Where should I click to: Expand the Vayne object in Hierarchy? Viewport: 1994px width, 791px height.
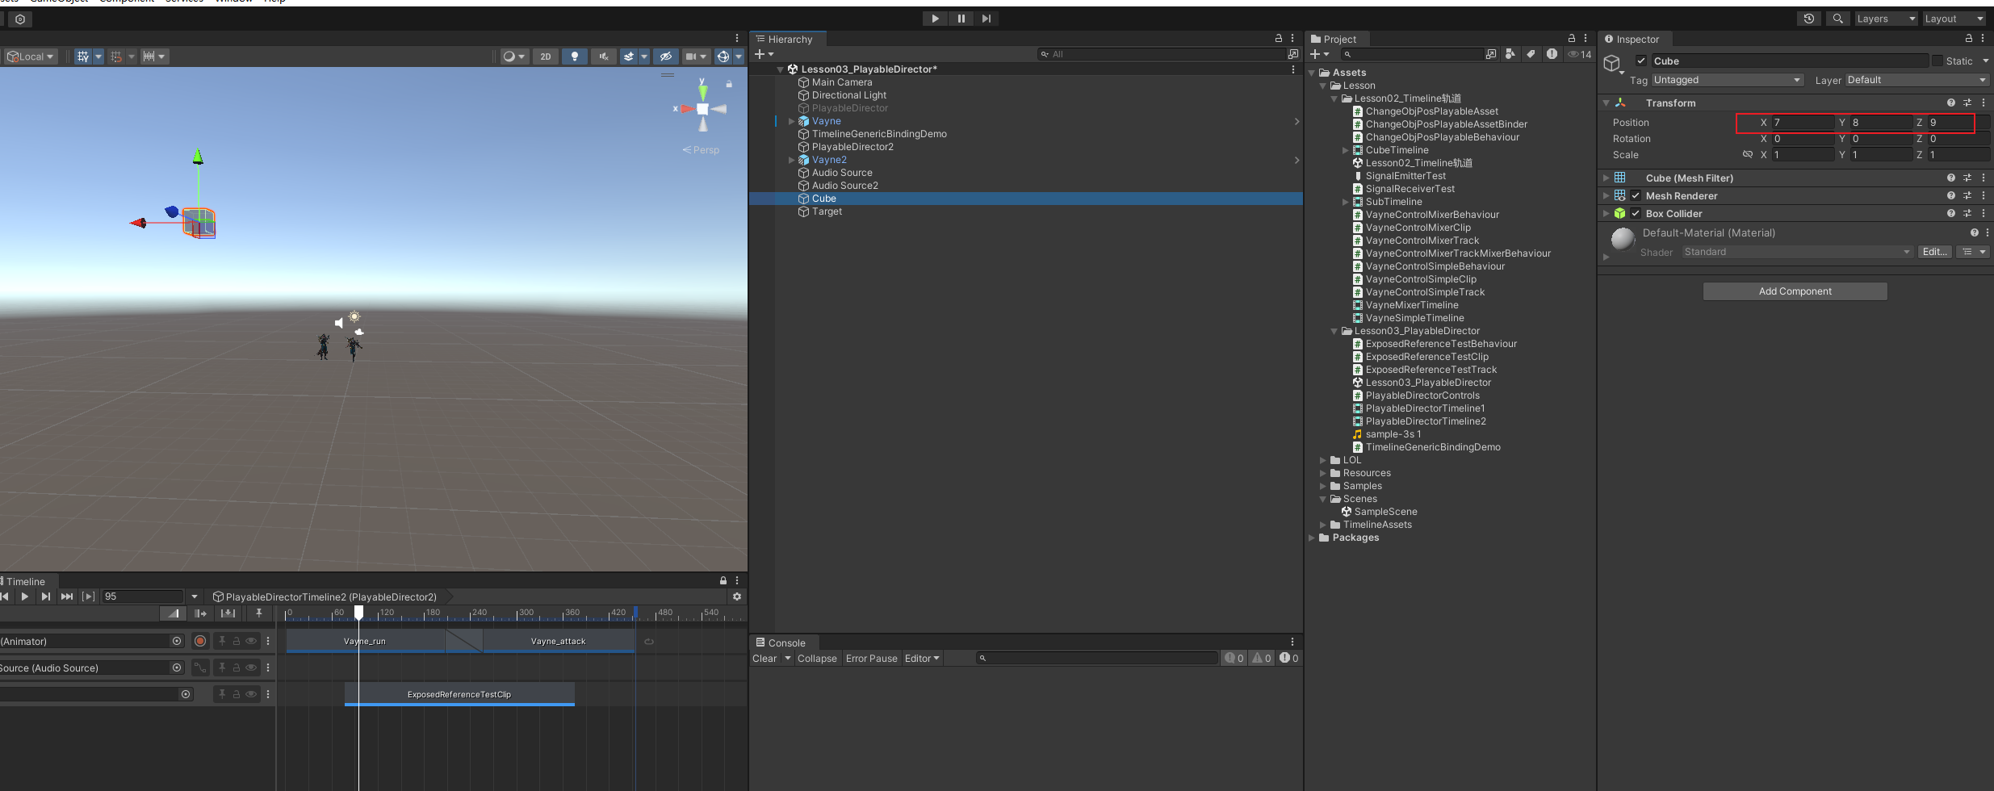pyautogui.click(x=791, y=121)
